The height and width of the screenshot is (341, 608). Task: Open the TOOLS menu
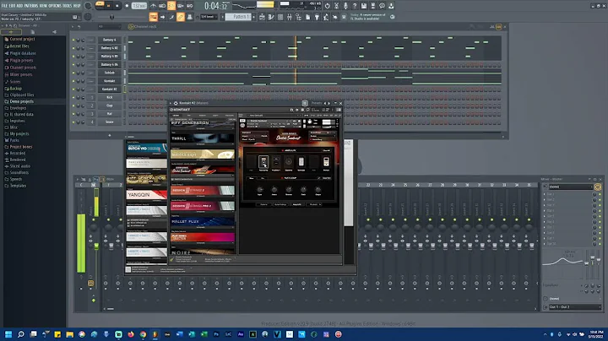pyautogui.click(x=68, y=6)
